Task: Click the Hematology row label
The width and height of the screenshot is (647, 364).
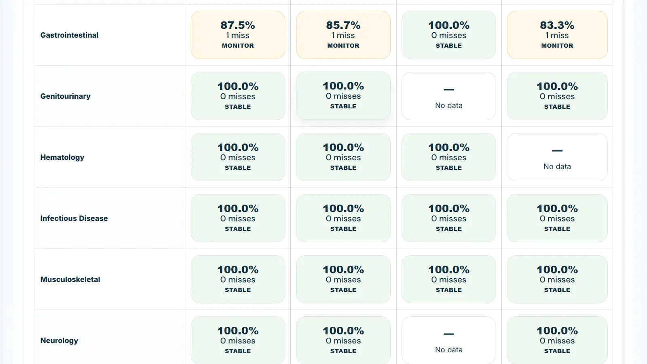Action: pyautogui.click(x=62, y=157)
